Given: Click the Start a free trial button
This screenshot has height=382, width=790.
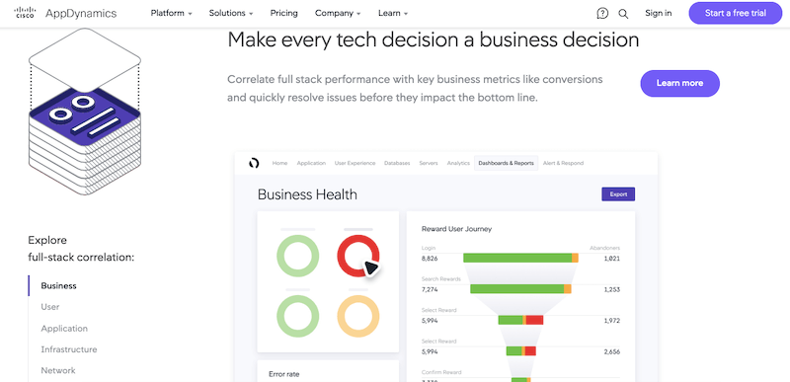Looking at the screenshot, I should click(x=735, y=13).
